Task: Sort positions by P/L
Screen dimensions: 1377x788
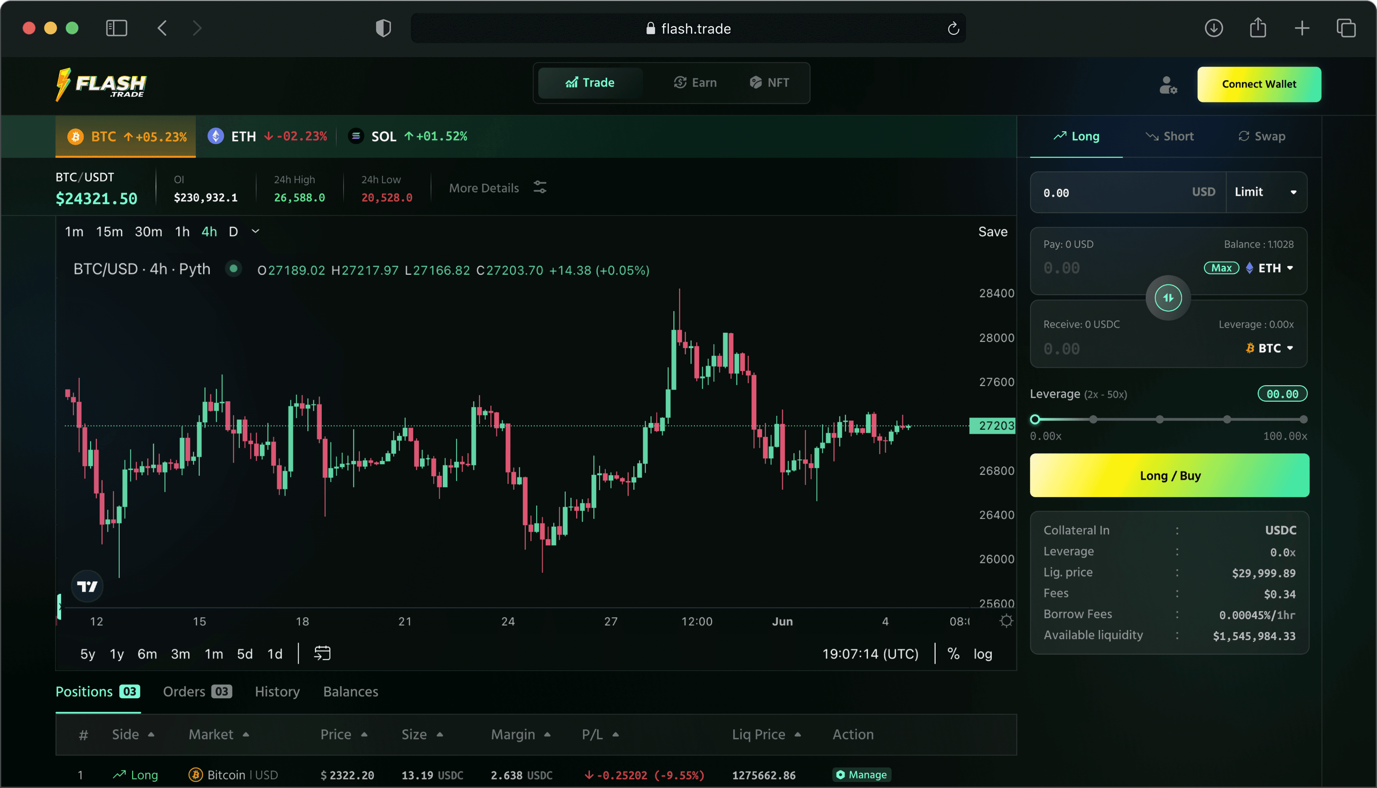Action: click(x=601, y=734)
